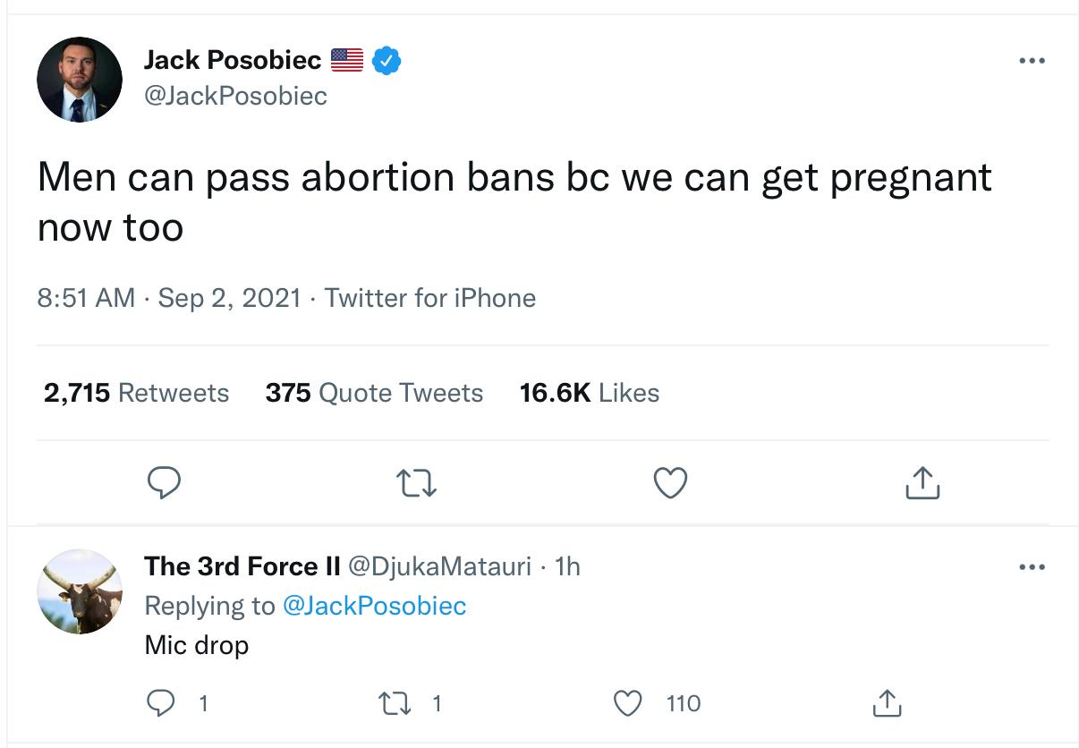The image size is (1079, 748).
Task: Retweet the abortion bans tweet
Action: 419,483
